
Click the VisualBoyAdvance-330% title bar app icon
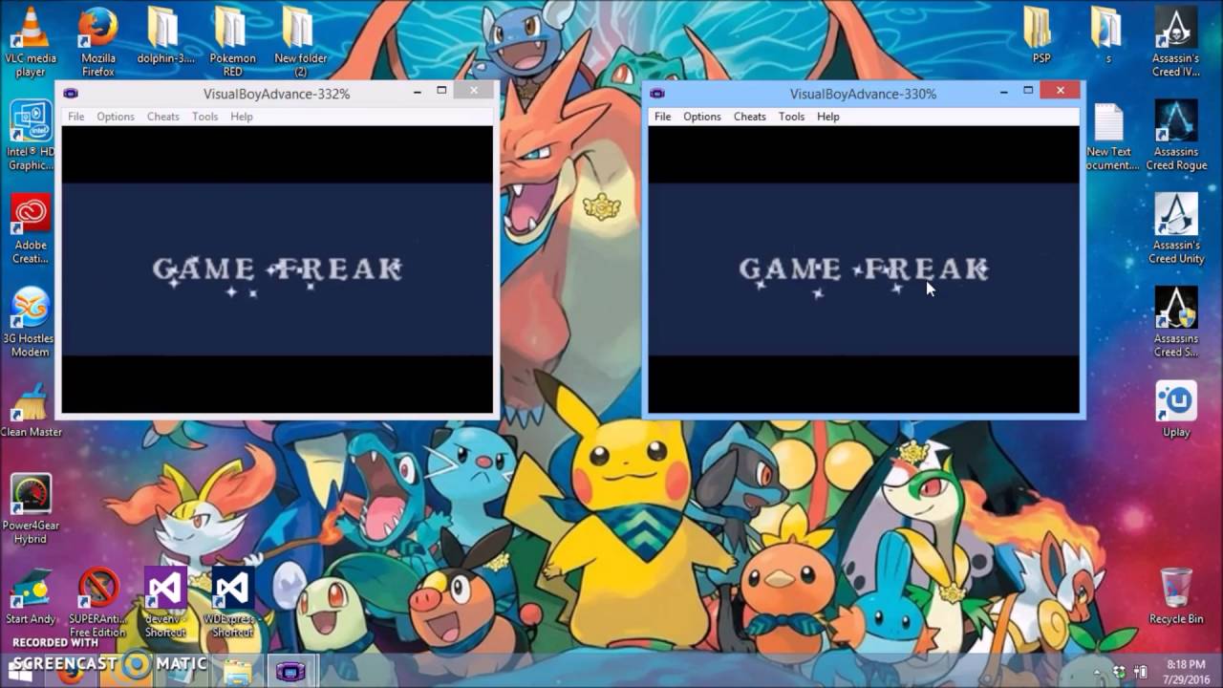click(657, 94)
